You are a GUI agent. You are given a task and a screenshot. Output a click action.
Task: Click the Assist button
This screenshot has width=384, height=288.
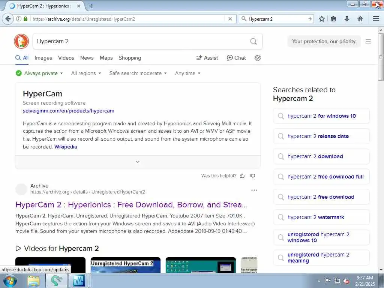pyautogui.click(x=207, y=58)
